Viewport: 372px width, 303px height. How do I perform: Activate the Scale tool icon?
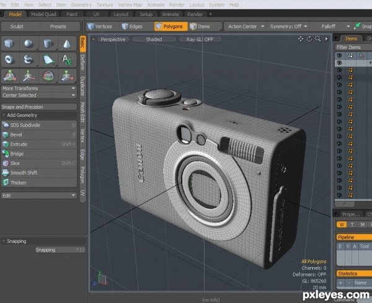click(x=67, y=76)
